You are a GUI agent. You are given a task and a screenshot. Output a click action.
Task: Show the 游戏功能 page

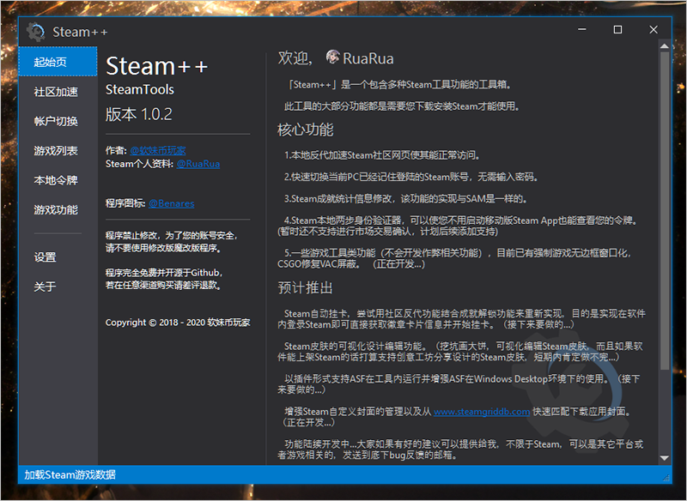pos(58,210)
